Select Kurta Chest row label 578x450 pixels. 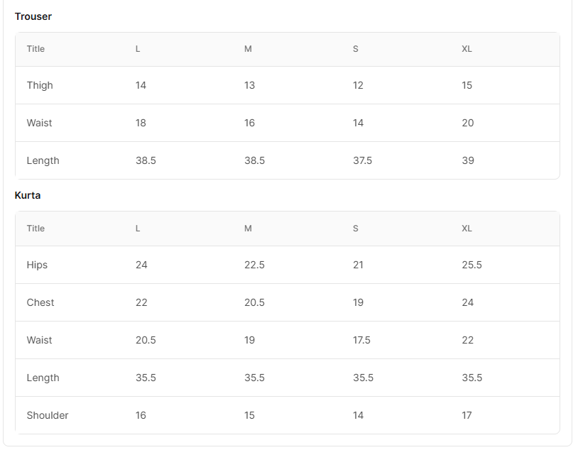(x=40, y=302)
